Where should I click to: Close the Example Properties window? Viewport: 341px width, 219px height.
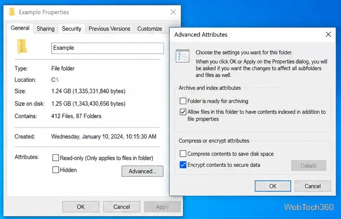point(173,12)
